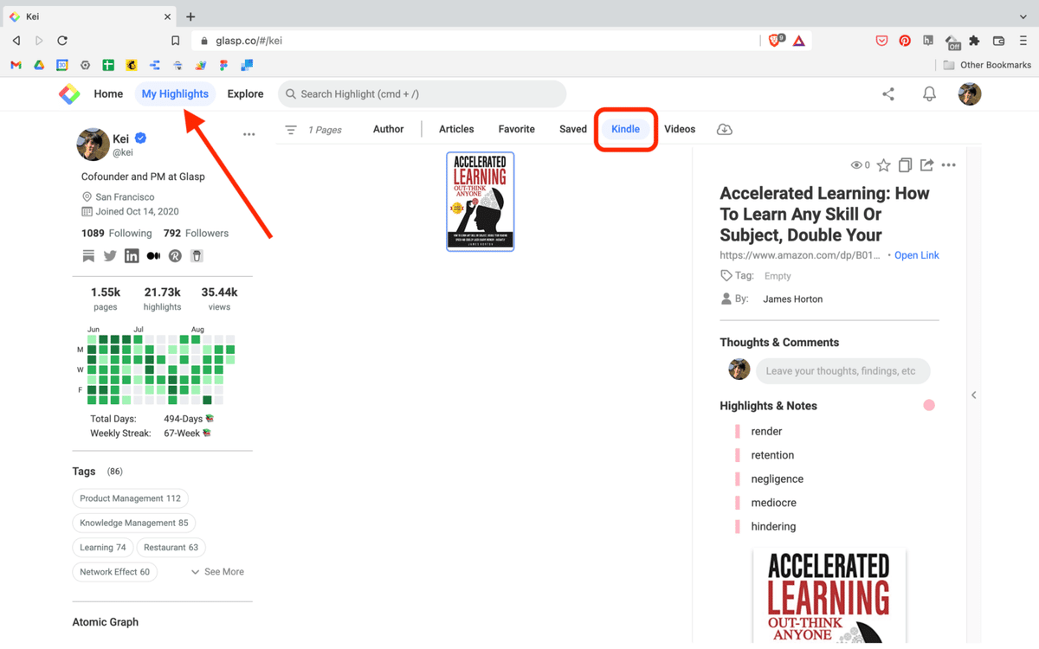
Task: Click the pink highlight color dot
Action: (x=929, y=405)
